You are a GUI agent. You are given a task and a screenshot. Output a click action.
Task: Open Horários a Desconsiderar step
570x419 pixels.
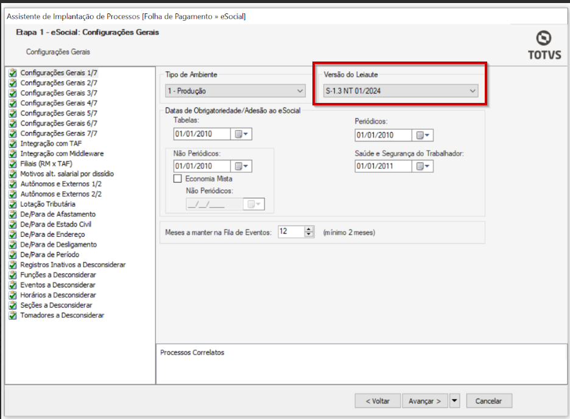tap(58, 295)
